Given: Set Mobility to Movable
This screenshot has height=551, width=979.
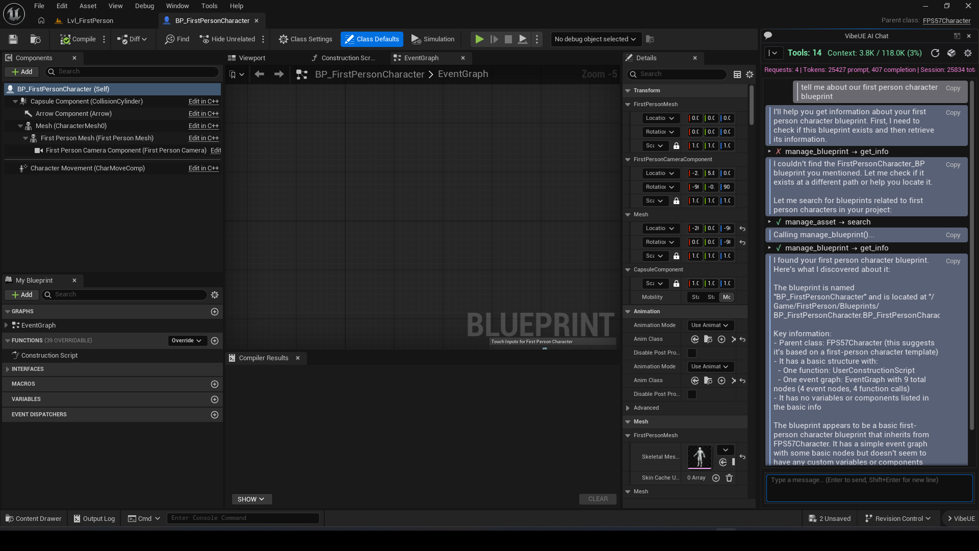Looking at the screenshot, I should click(x=727, y=297).
